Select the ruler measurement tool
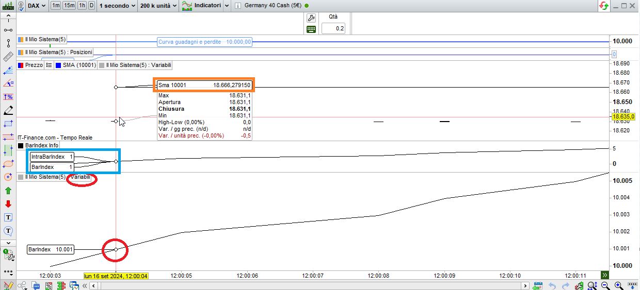The height and width of the screenshot is (290, 640). pyautogui.click(x=8, y=57)
